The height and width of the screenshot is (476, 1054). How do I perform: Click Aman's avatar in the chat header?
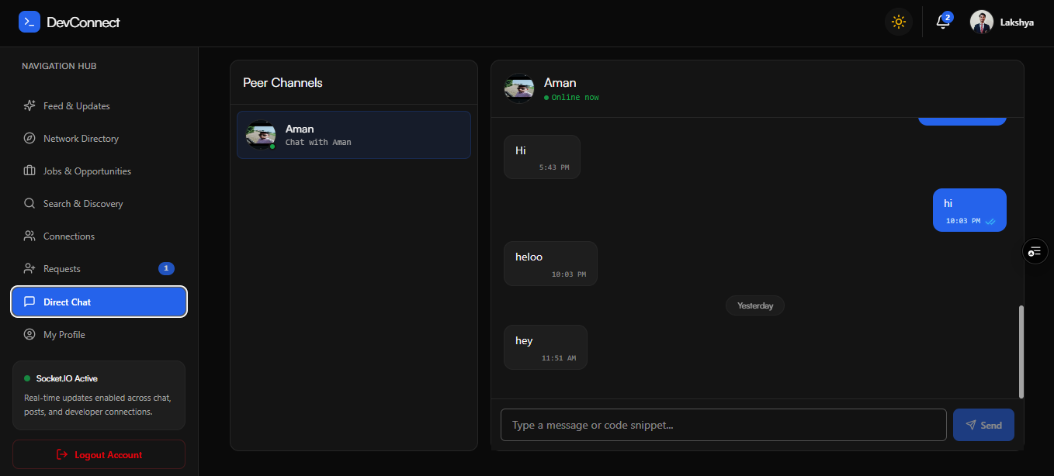coord(518,88)
